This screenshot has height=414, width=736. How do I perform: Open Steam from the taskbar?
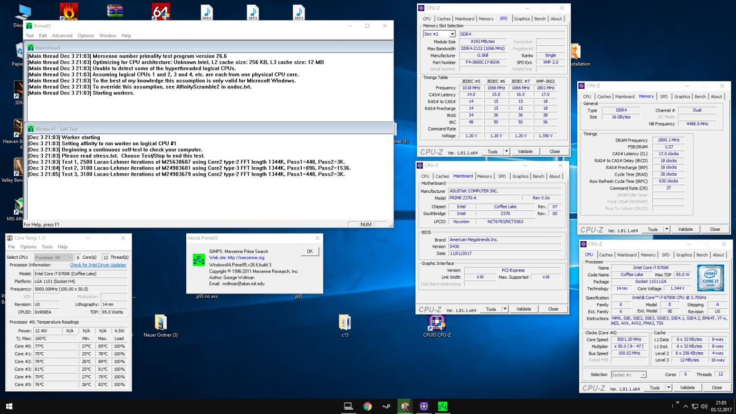click(x=386, y=406)
